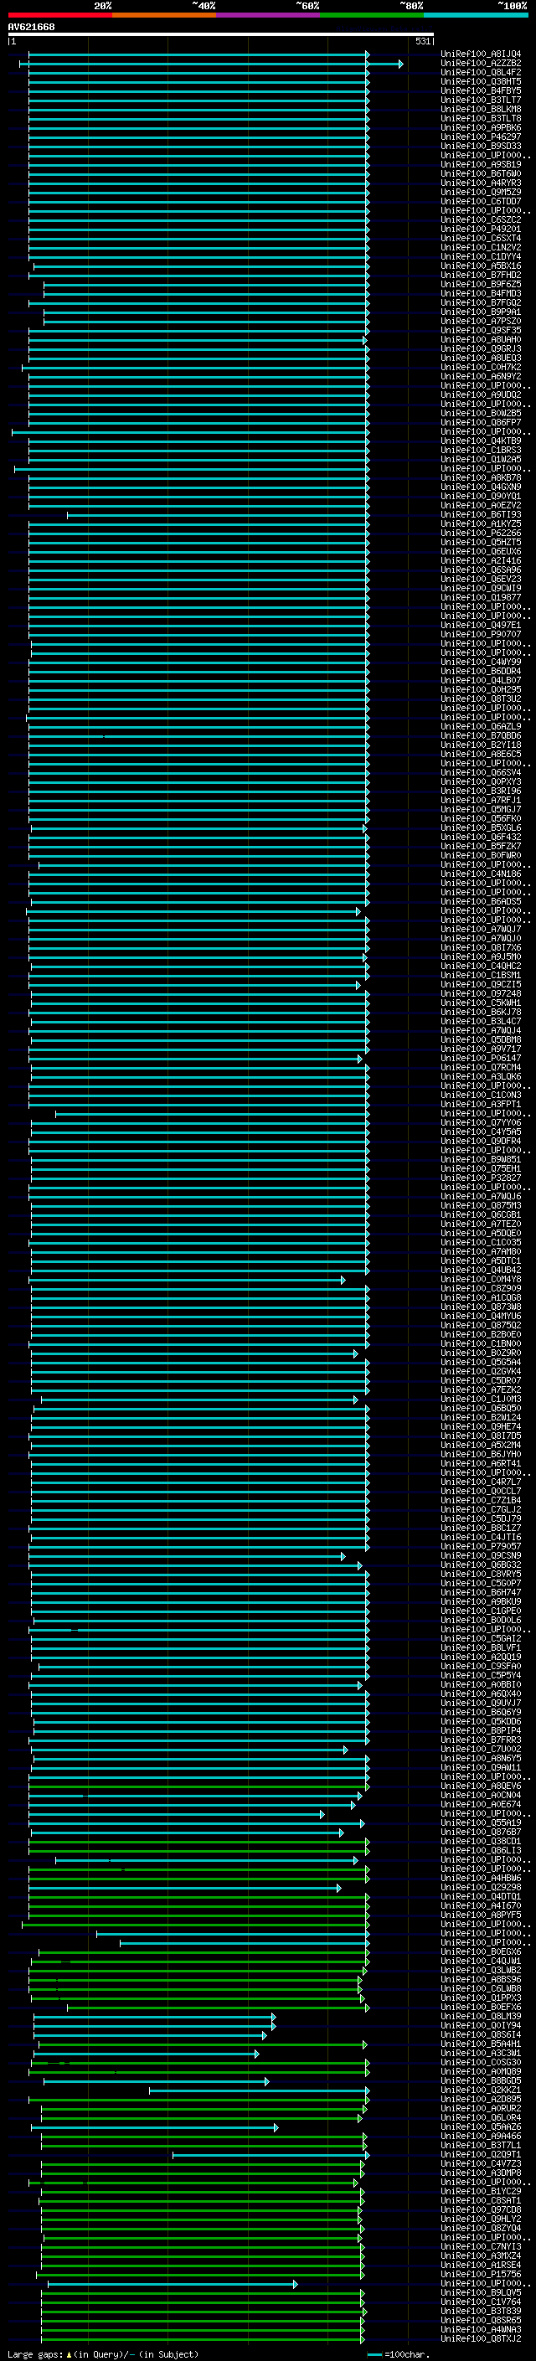Click the cyan =100char. scale bar

click(x=374, y=2354)
